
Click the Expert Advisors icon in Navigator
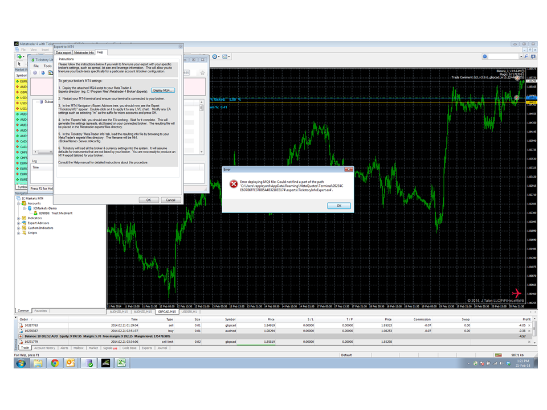click(x=24, y=223)
